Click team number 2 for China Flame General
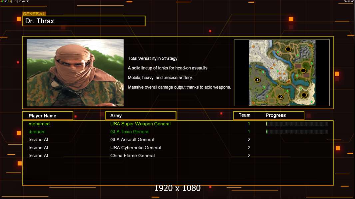This screenshot has height=199, width=355. point(249,156)
